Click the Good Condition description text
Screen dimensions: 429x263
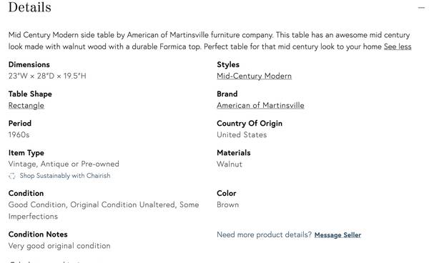click(104, 211)
